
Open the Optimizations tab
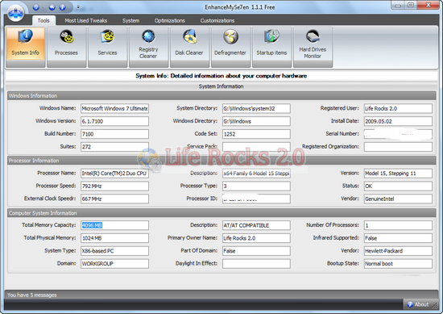click(169, 21)
